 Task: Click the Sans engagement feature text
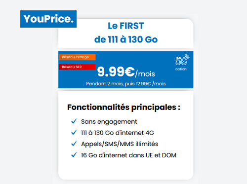[x=109, y=122]
